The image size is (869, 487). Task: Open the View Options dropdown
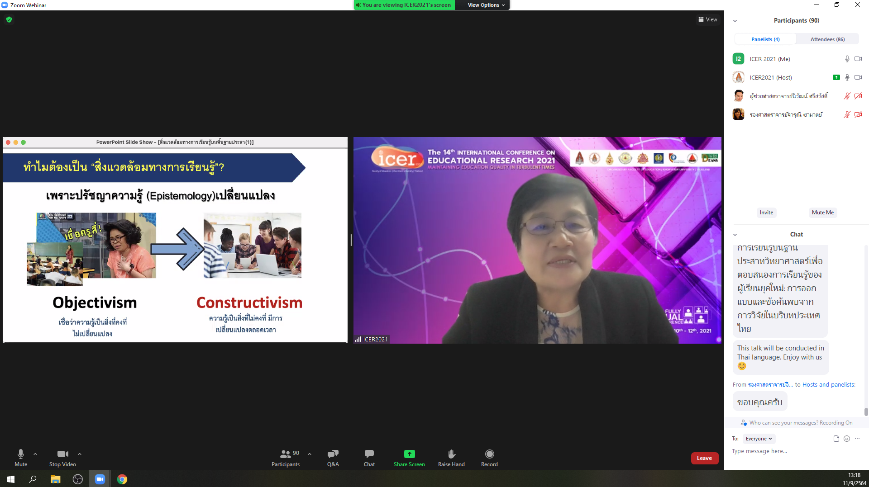(486, 5)
